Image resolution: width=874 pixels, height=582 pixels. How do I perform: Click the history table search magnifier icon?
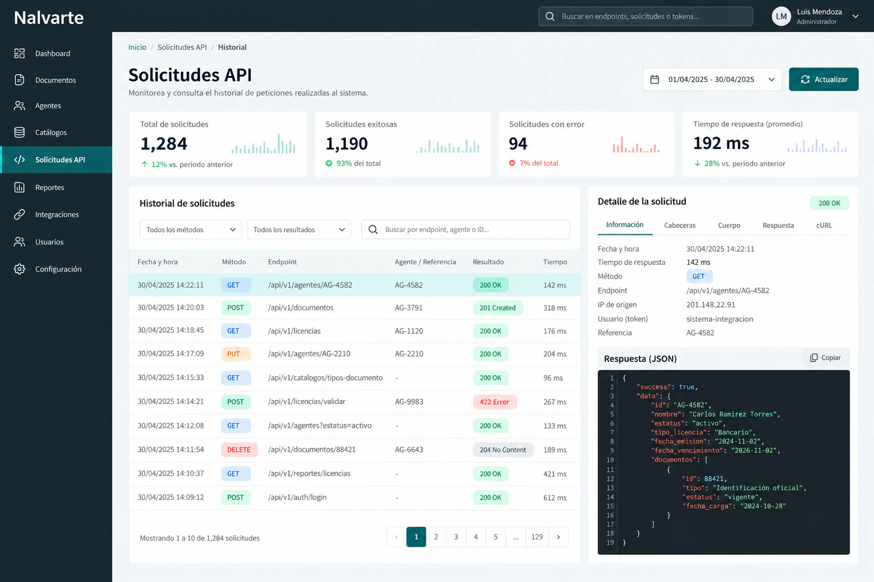(x=373, y=230)
